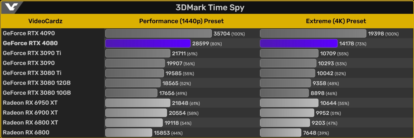Click the 35704 score value

tap(222, 34)
